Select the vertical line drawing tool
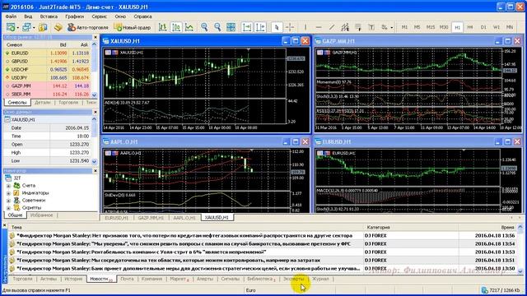 pos(305,27)
